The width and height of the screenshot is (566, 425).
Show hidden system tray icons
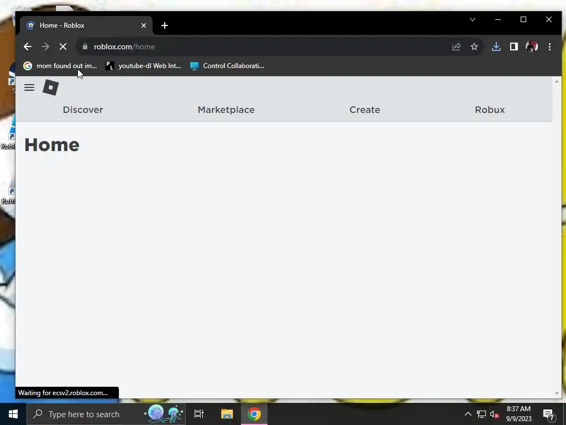(x=468, y=414)
